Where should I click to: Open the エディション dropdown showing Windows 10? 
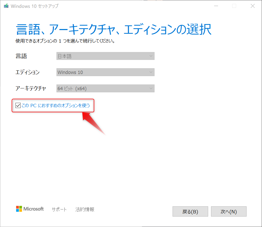click(x=105, y=72)
